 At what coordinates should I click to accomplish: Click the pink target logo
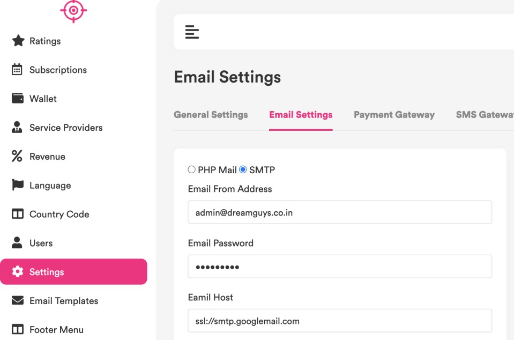pos(73,10)
